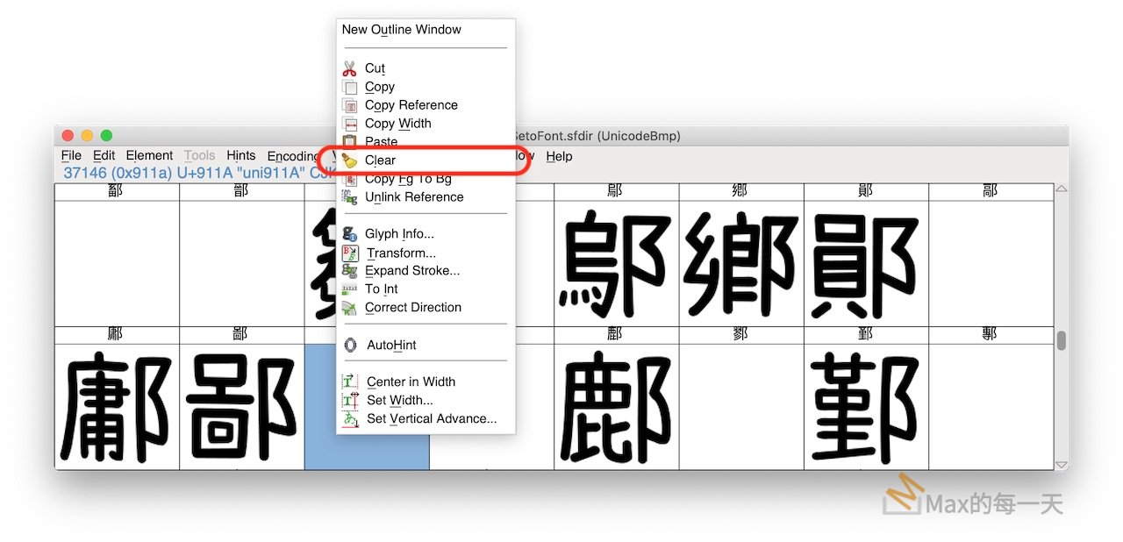
Task: Click the AutoHint icon
Action: click(x=350, y=346)
